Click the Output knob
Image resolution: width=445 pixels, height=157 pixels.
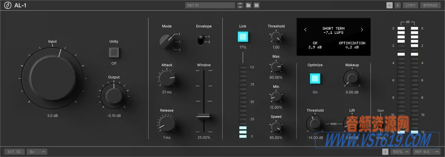click(x=114, y=96)
